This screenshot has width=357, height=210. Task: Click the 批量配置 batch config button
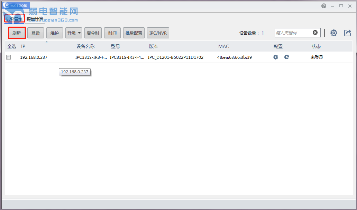pyautogui.click(x=134, y=33)
